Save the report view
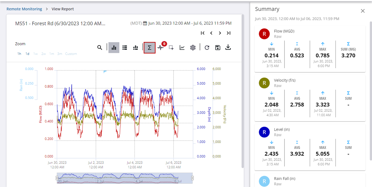Viewport: 372px width, 187px height. point(217,48)
